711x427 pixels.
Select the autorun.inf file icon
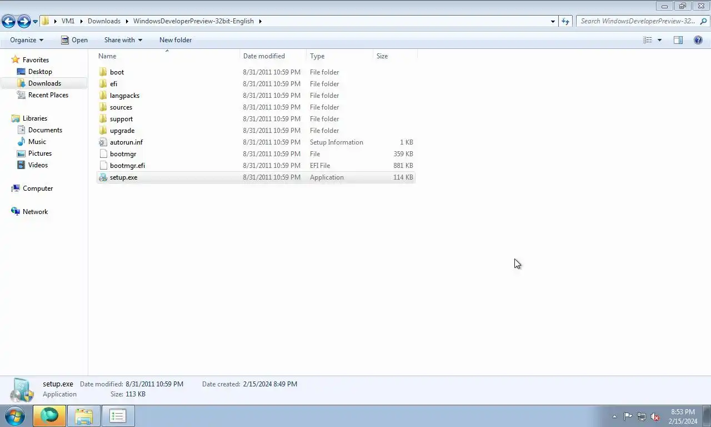click(103, 142)
